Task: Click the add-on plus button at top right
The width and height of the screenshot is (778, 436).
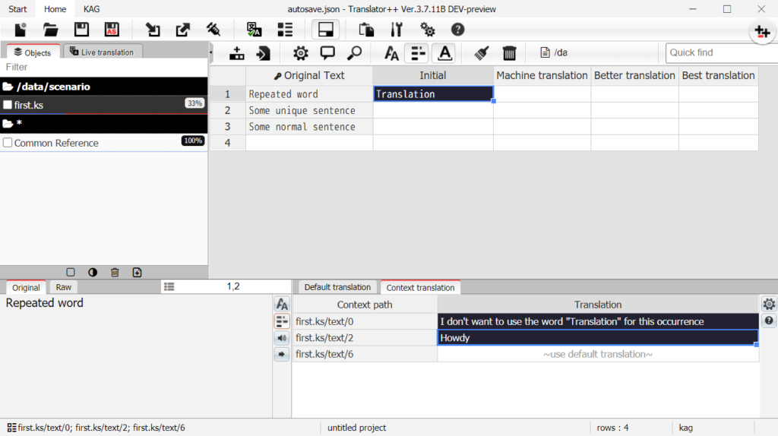Action: [x=762, y=32]
